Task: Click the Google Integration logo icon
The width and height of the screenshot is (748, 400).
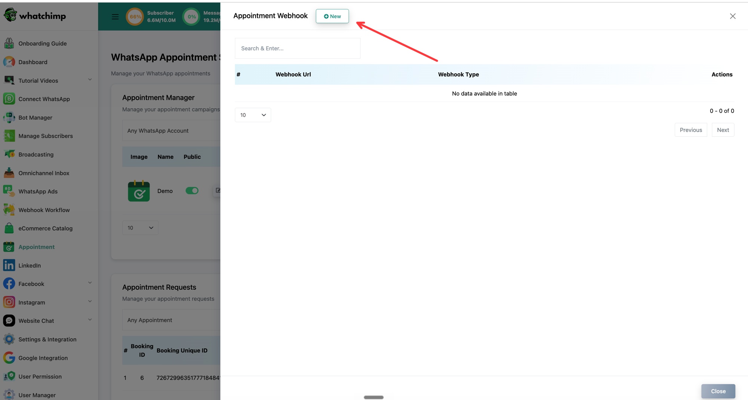Action: coord(9,358)
